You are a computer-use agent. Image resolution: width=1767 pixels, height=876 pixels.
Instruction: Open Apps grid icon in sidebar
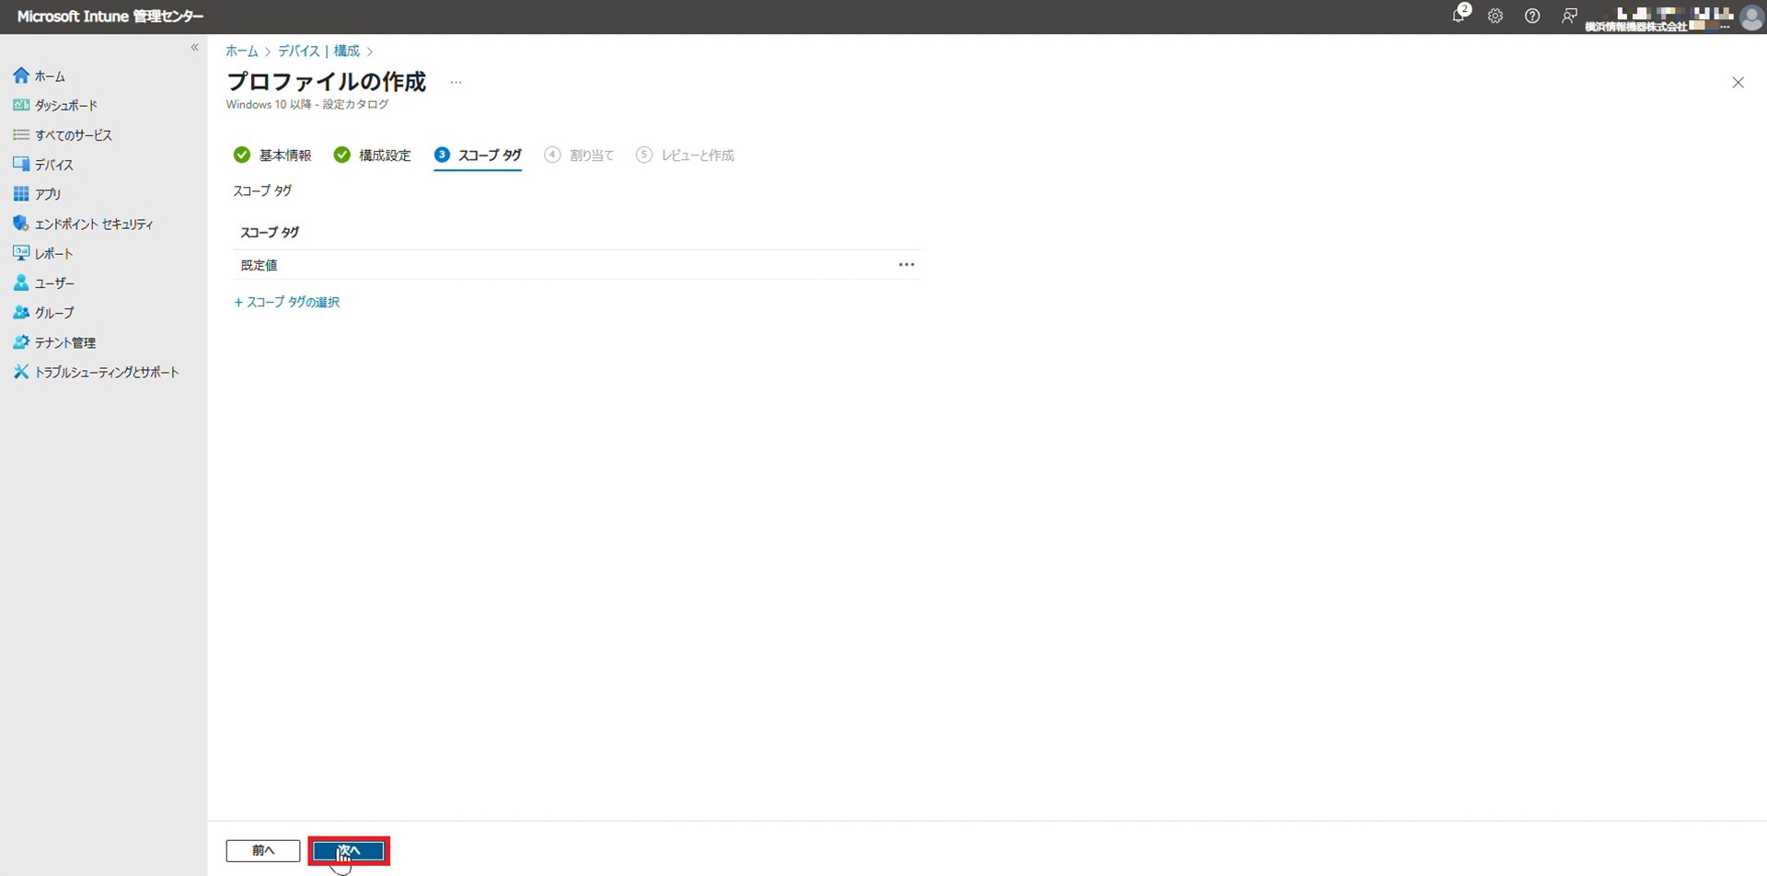pyautogui.click(x=20, y=194)
